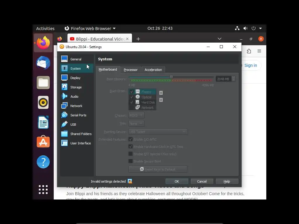Switch to the Motherboard tab
This screenshot has height=224, width=299.
click(x=108, y=69)
